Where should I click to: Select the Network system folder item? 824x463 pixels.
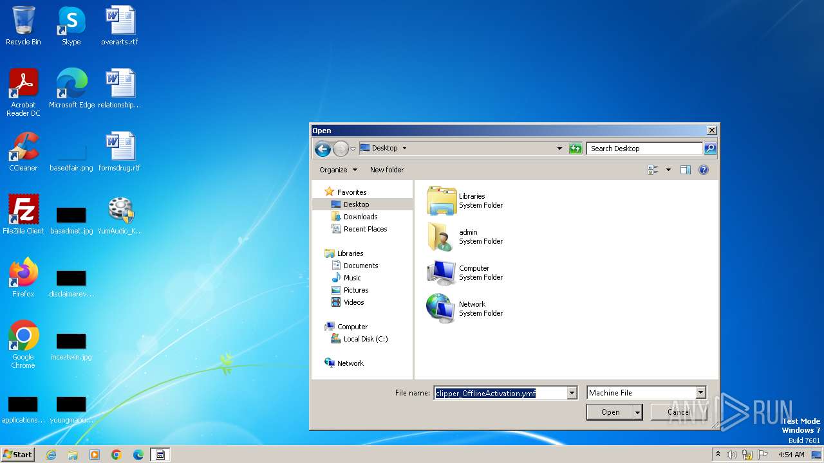click(465, 309)
